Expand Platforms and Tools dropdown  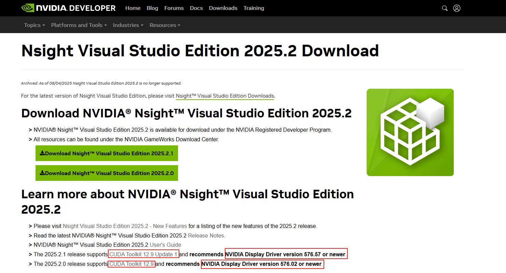79,25
